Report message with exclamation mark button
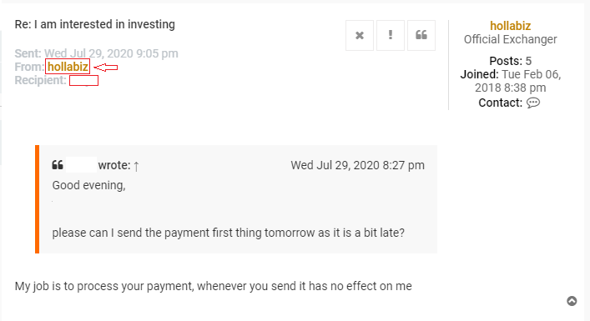590x321 pixels. tap(391, 35)
